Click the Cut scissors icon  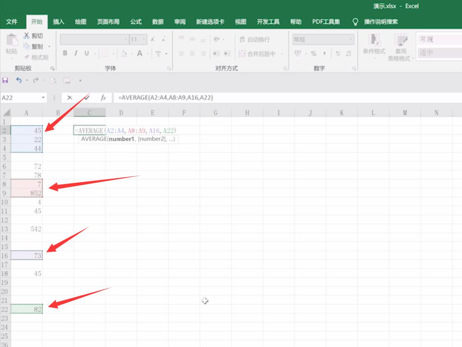[x=26, y=36]
